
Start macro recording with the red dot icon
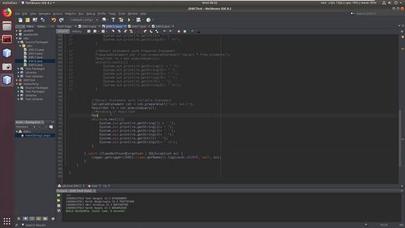pyautogui.click(x=178, y=32)
